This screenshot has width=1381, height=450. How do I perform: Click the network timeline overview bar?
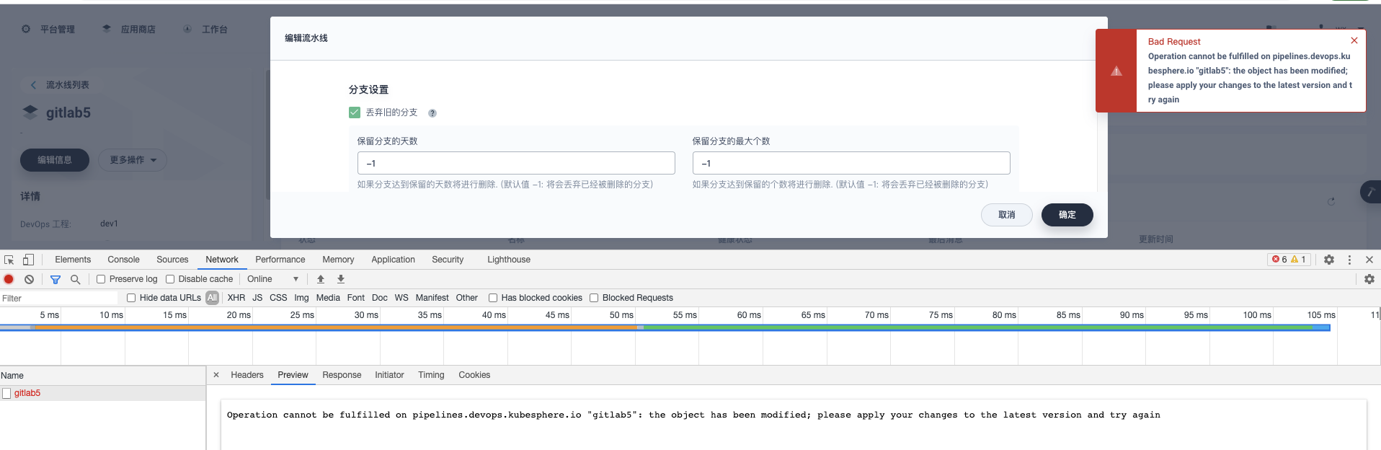pyautogui.click(x=665, y=327)
